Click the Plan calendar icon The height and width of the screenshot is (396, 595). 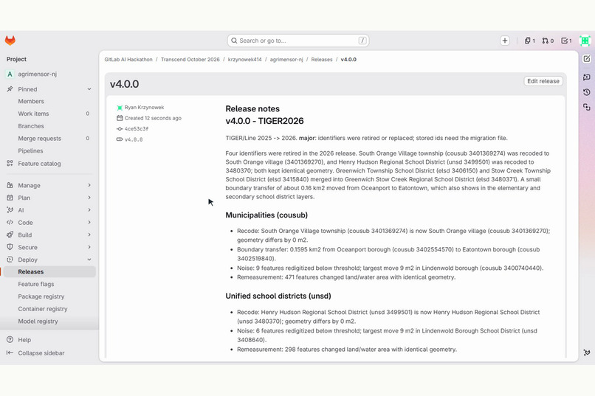pos(10,198)
